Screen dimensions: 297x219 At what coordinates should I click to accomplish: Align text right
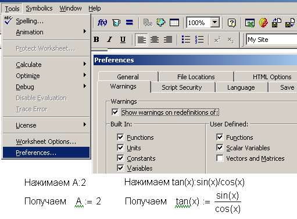[x=168, y=40]
